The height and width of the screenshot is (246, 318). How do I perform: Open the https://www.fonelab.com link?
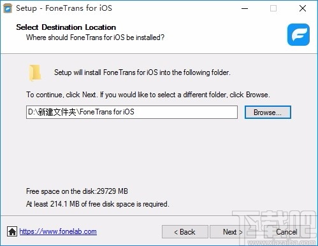[58, 231]
